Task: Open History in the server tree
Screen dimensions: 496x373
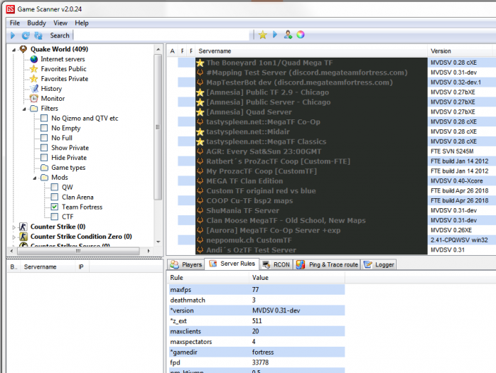Action: pyautogui.click(x=51, y=89)
